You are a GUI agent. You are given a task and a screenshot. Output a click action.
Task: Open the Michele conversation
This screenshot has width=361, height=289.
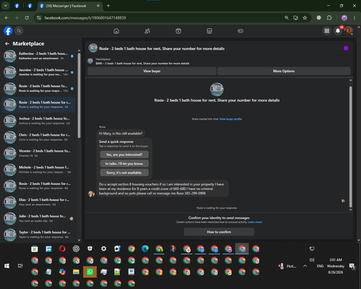38,170
